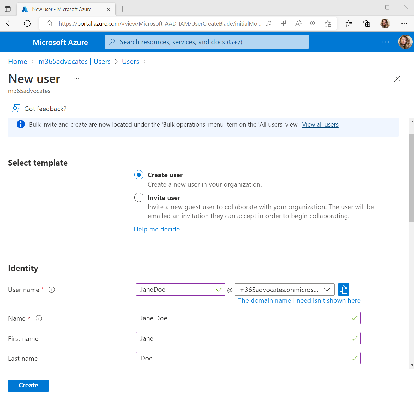Image resolution: width=414 pixels, height=400 pixels.
Task: Open the Collections icon
Action: coord(367,24)
